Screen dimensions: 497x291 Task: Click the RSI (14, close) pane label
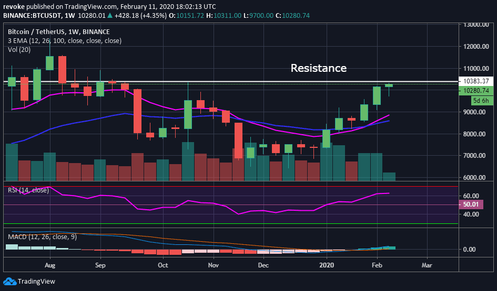pyautogui.click(x=28, y=190)
